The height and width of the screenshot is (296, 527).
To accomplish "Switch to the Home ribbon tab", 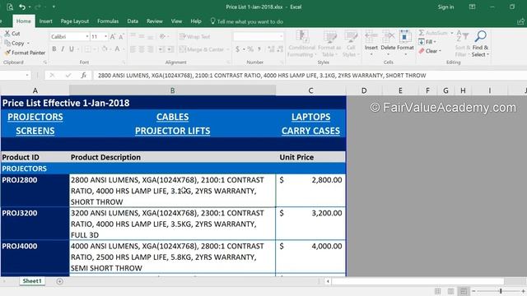I will 24,21.
